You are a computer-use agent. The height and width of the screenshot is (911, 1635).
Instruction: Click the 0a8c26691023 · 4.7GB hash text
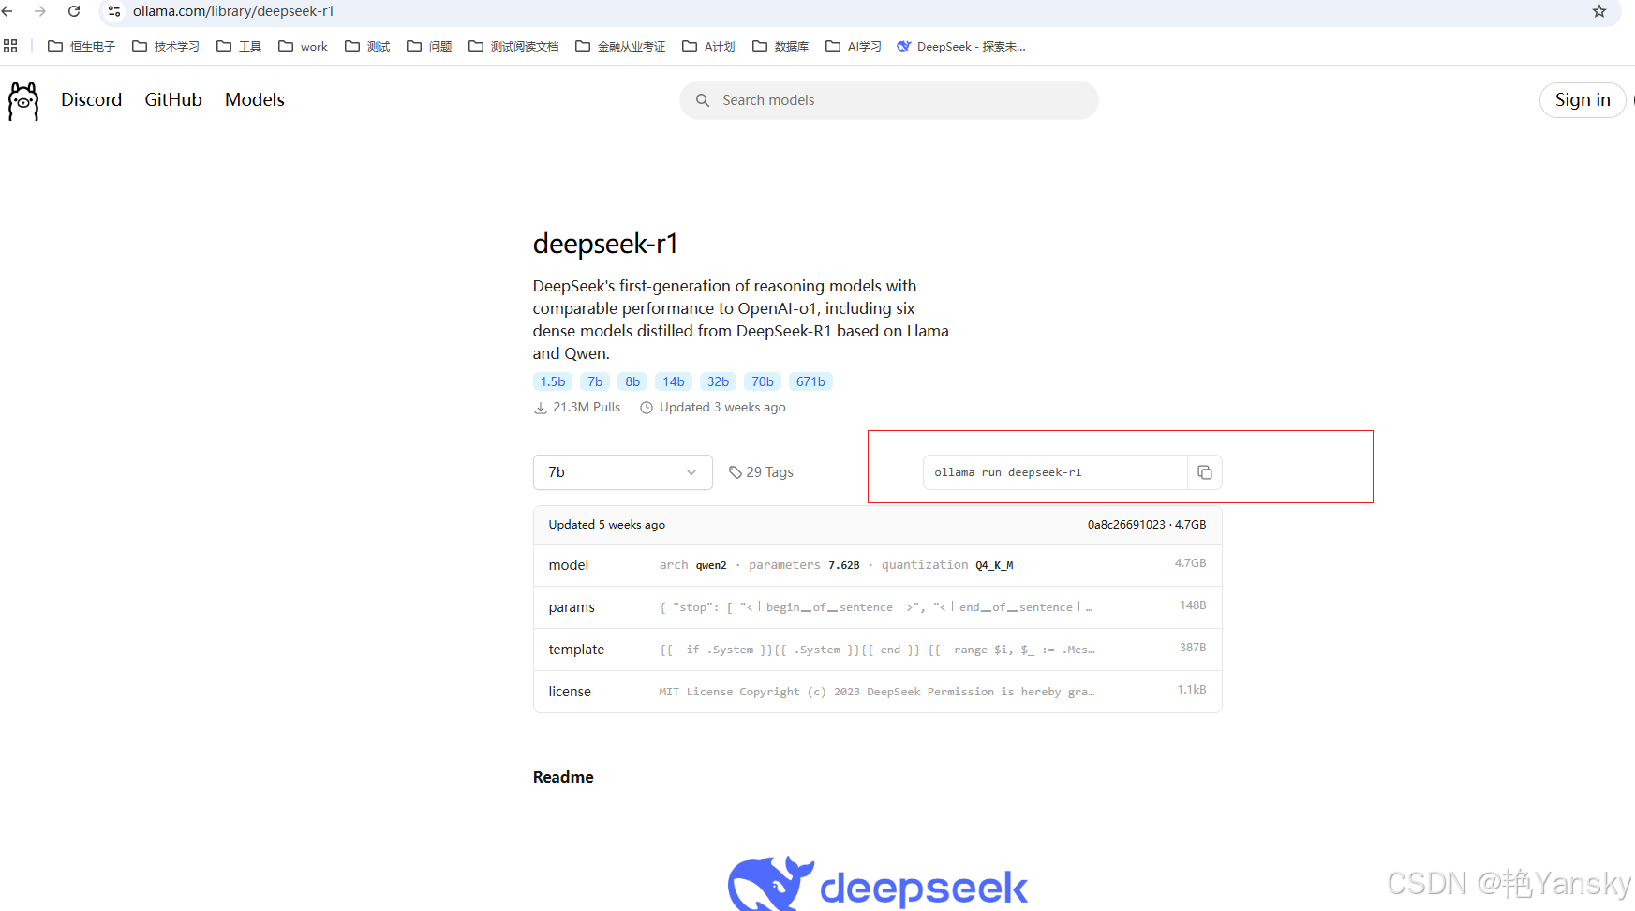click(x=1147, y=525)
